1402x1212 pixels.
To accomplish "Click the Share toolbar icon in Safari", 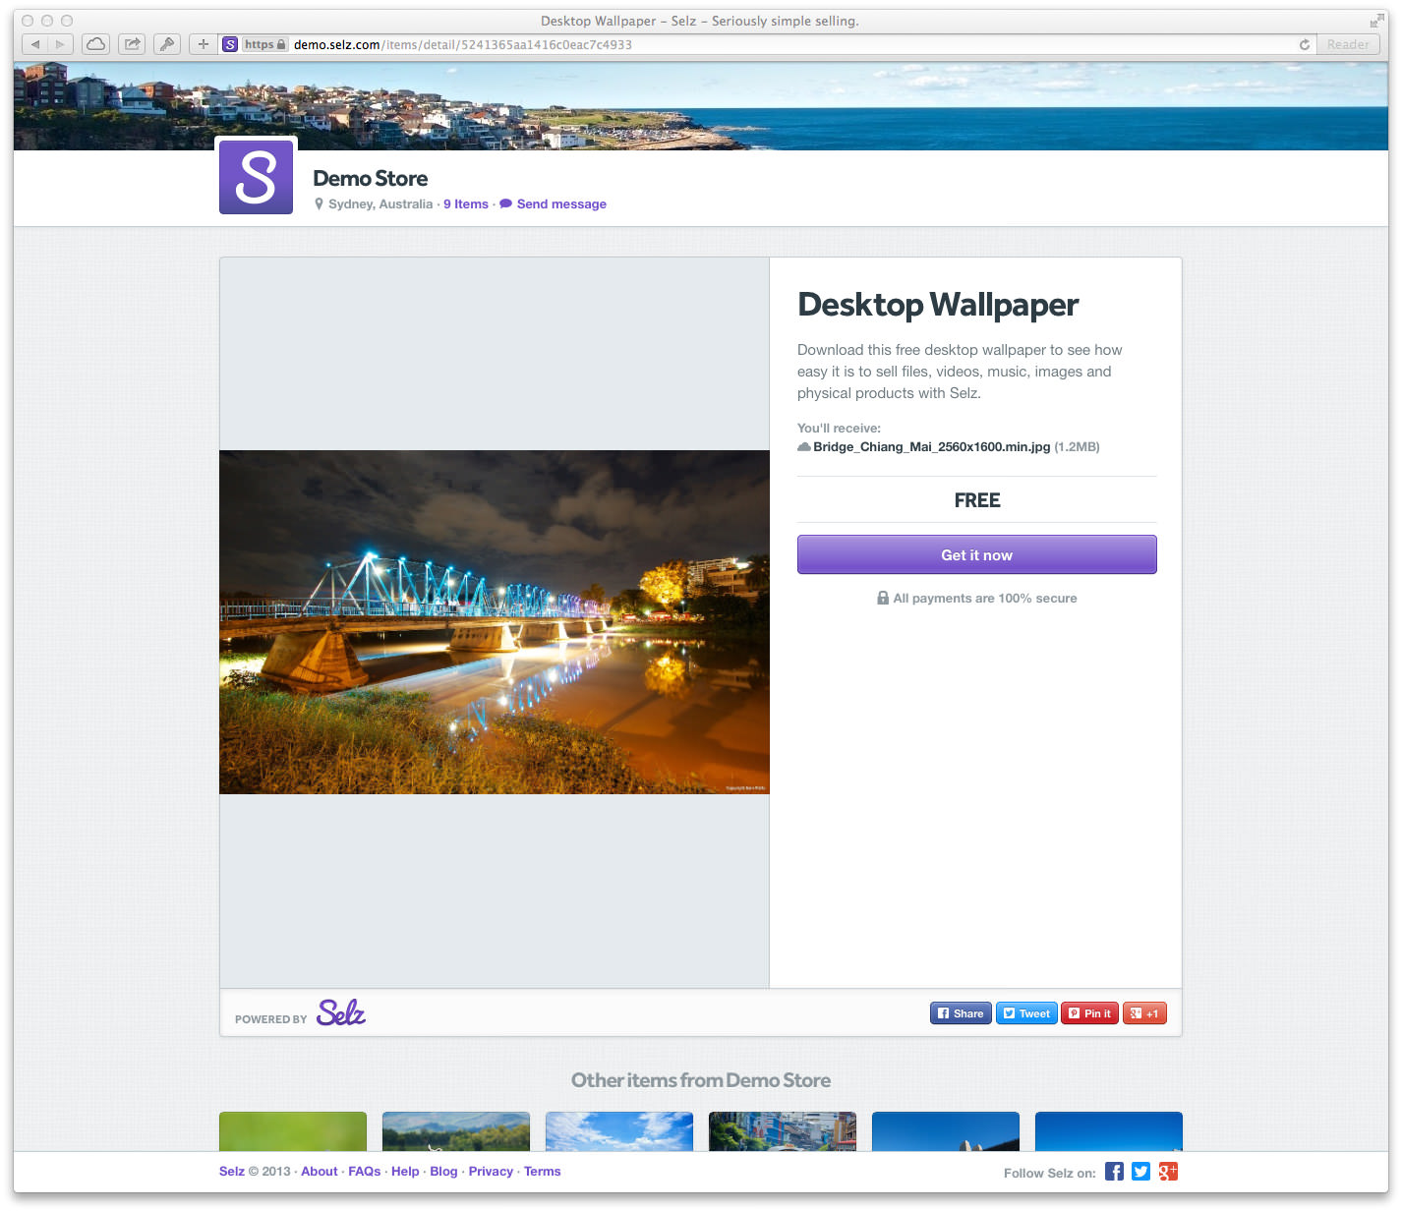I will [132, 44].
